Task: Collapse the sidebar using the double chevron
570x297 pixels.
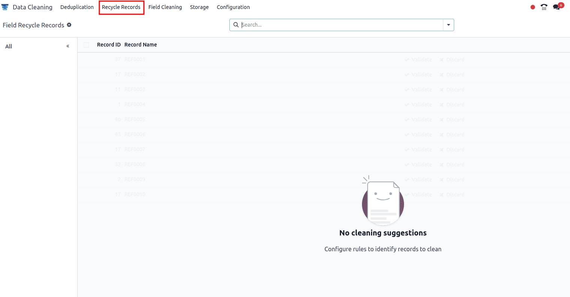Action: [x=68, y=46]
